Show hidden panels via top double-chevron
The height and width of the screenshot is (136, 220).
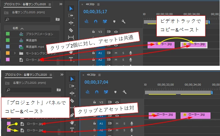(x=61, y=4)
